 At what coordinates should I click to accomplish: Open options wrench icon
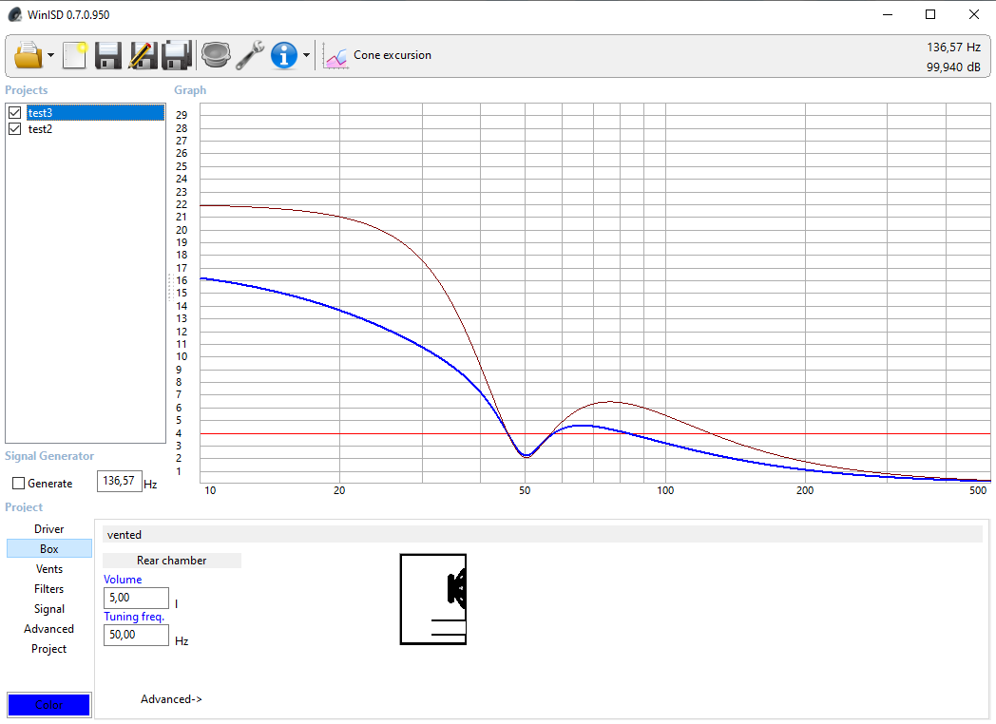250,55
